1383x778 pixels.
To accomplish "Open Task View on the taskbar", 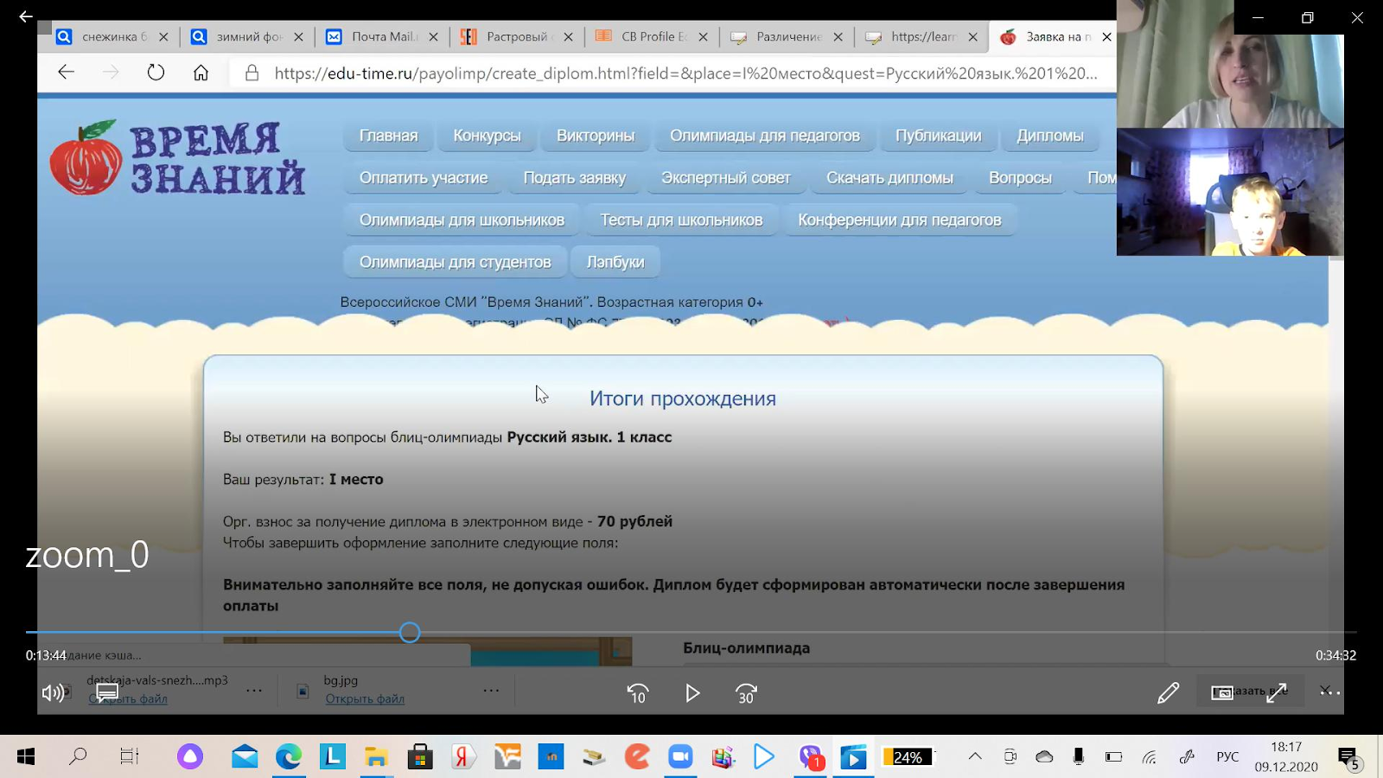I will pyautogui.click(x=129, y=756).
